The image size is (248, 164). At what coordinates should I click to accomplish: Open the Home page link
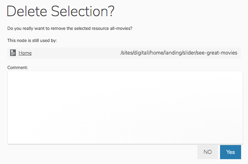(x=25, y=53)
